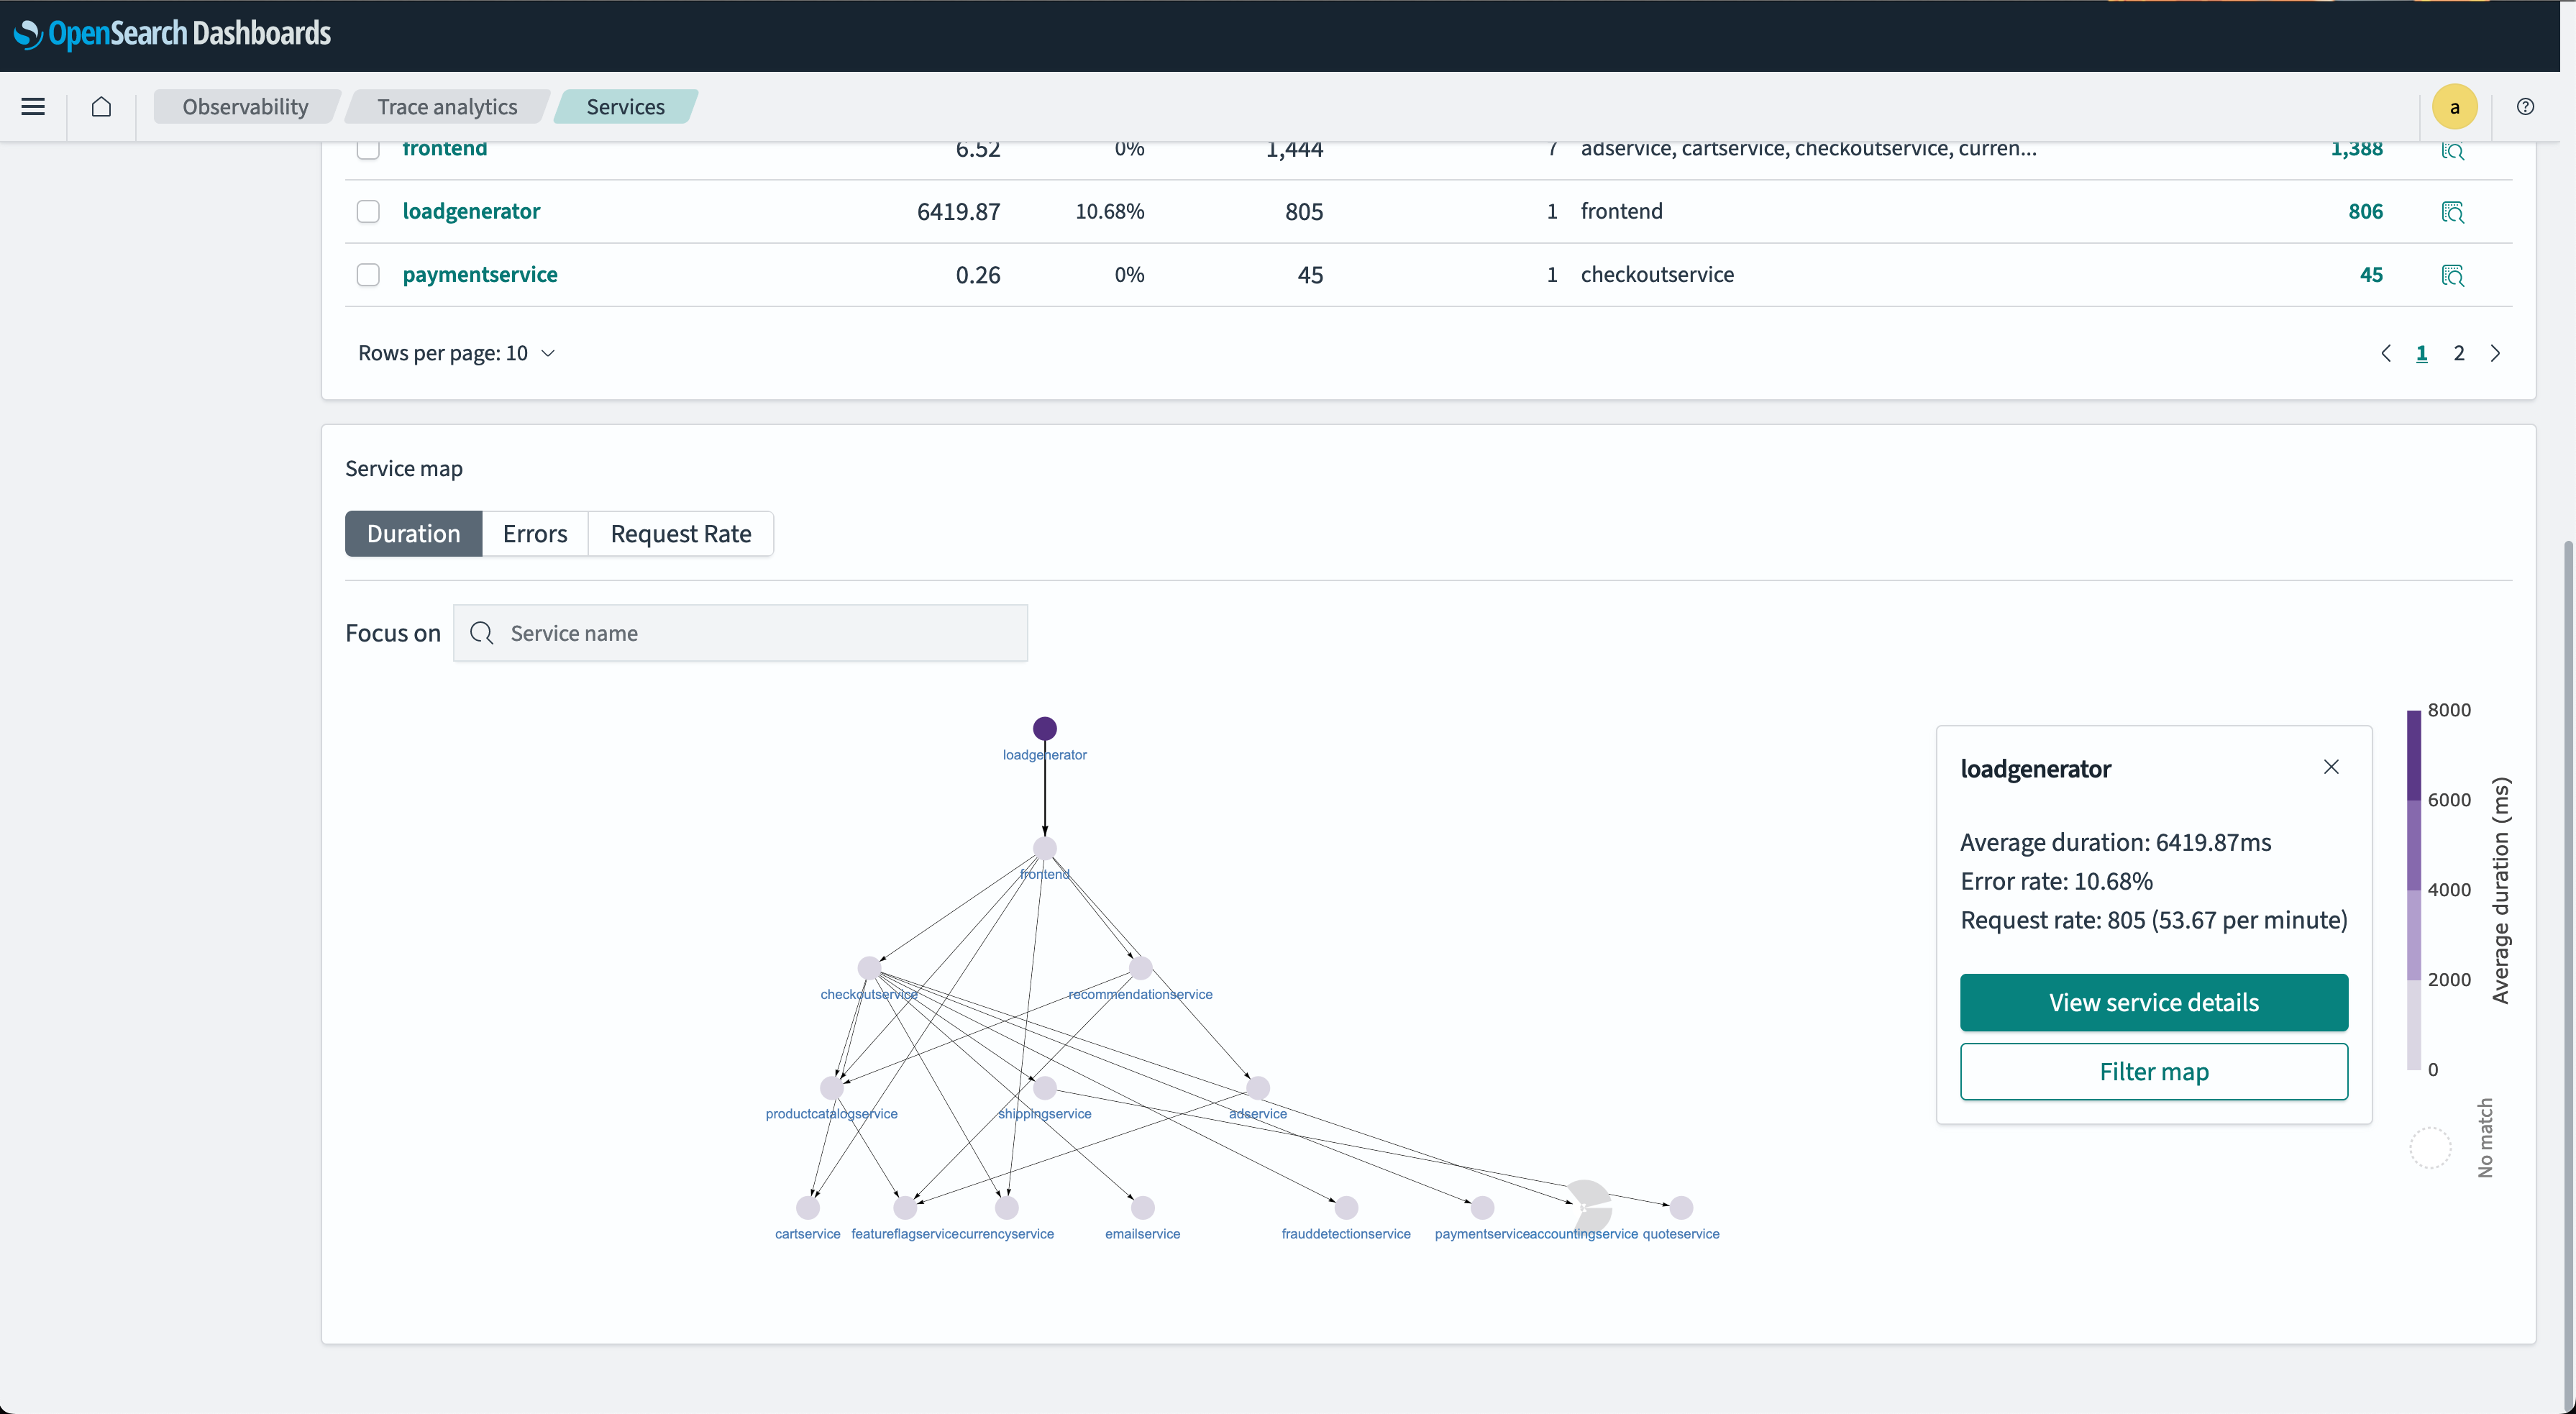2576x1414 pixels.
Task: Open the Rows per page dropdown
Action: coord(457,353)
